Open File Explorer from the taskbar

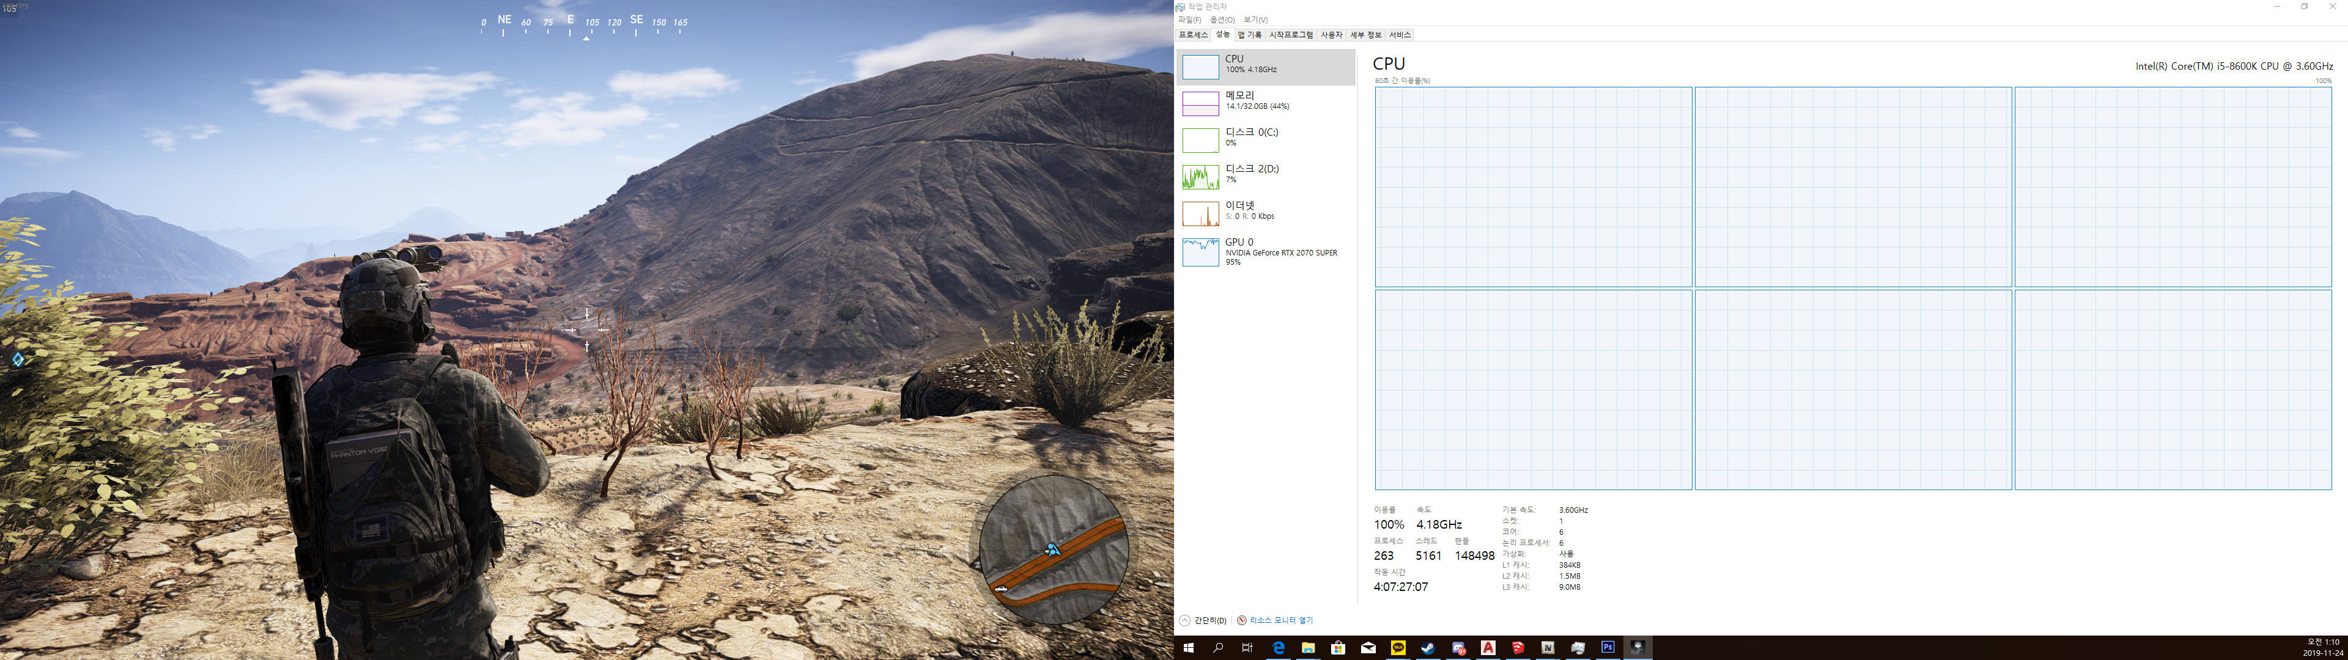click(x=1308, y=648)
